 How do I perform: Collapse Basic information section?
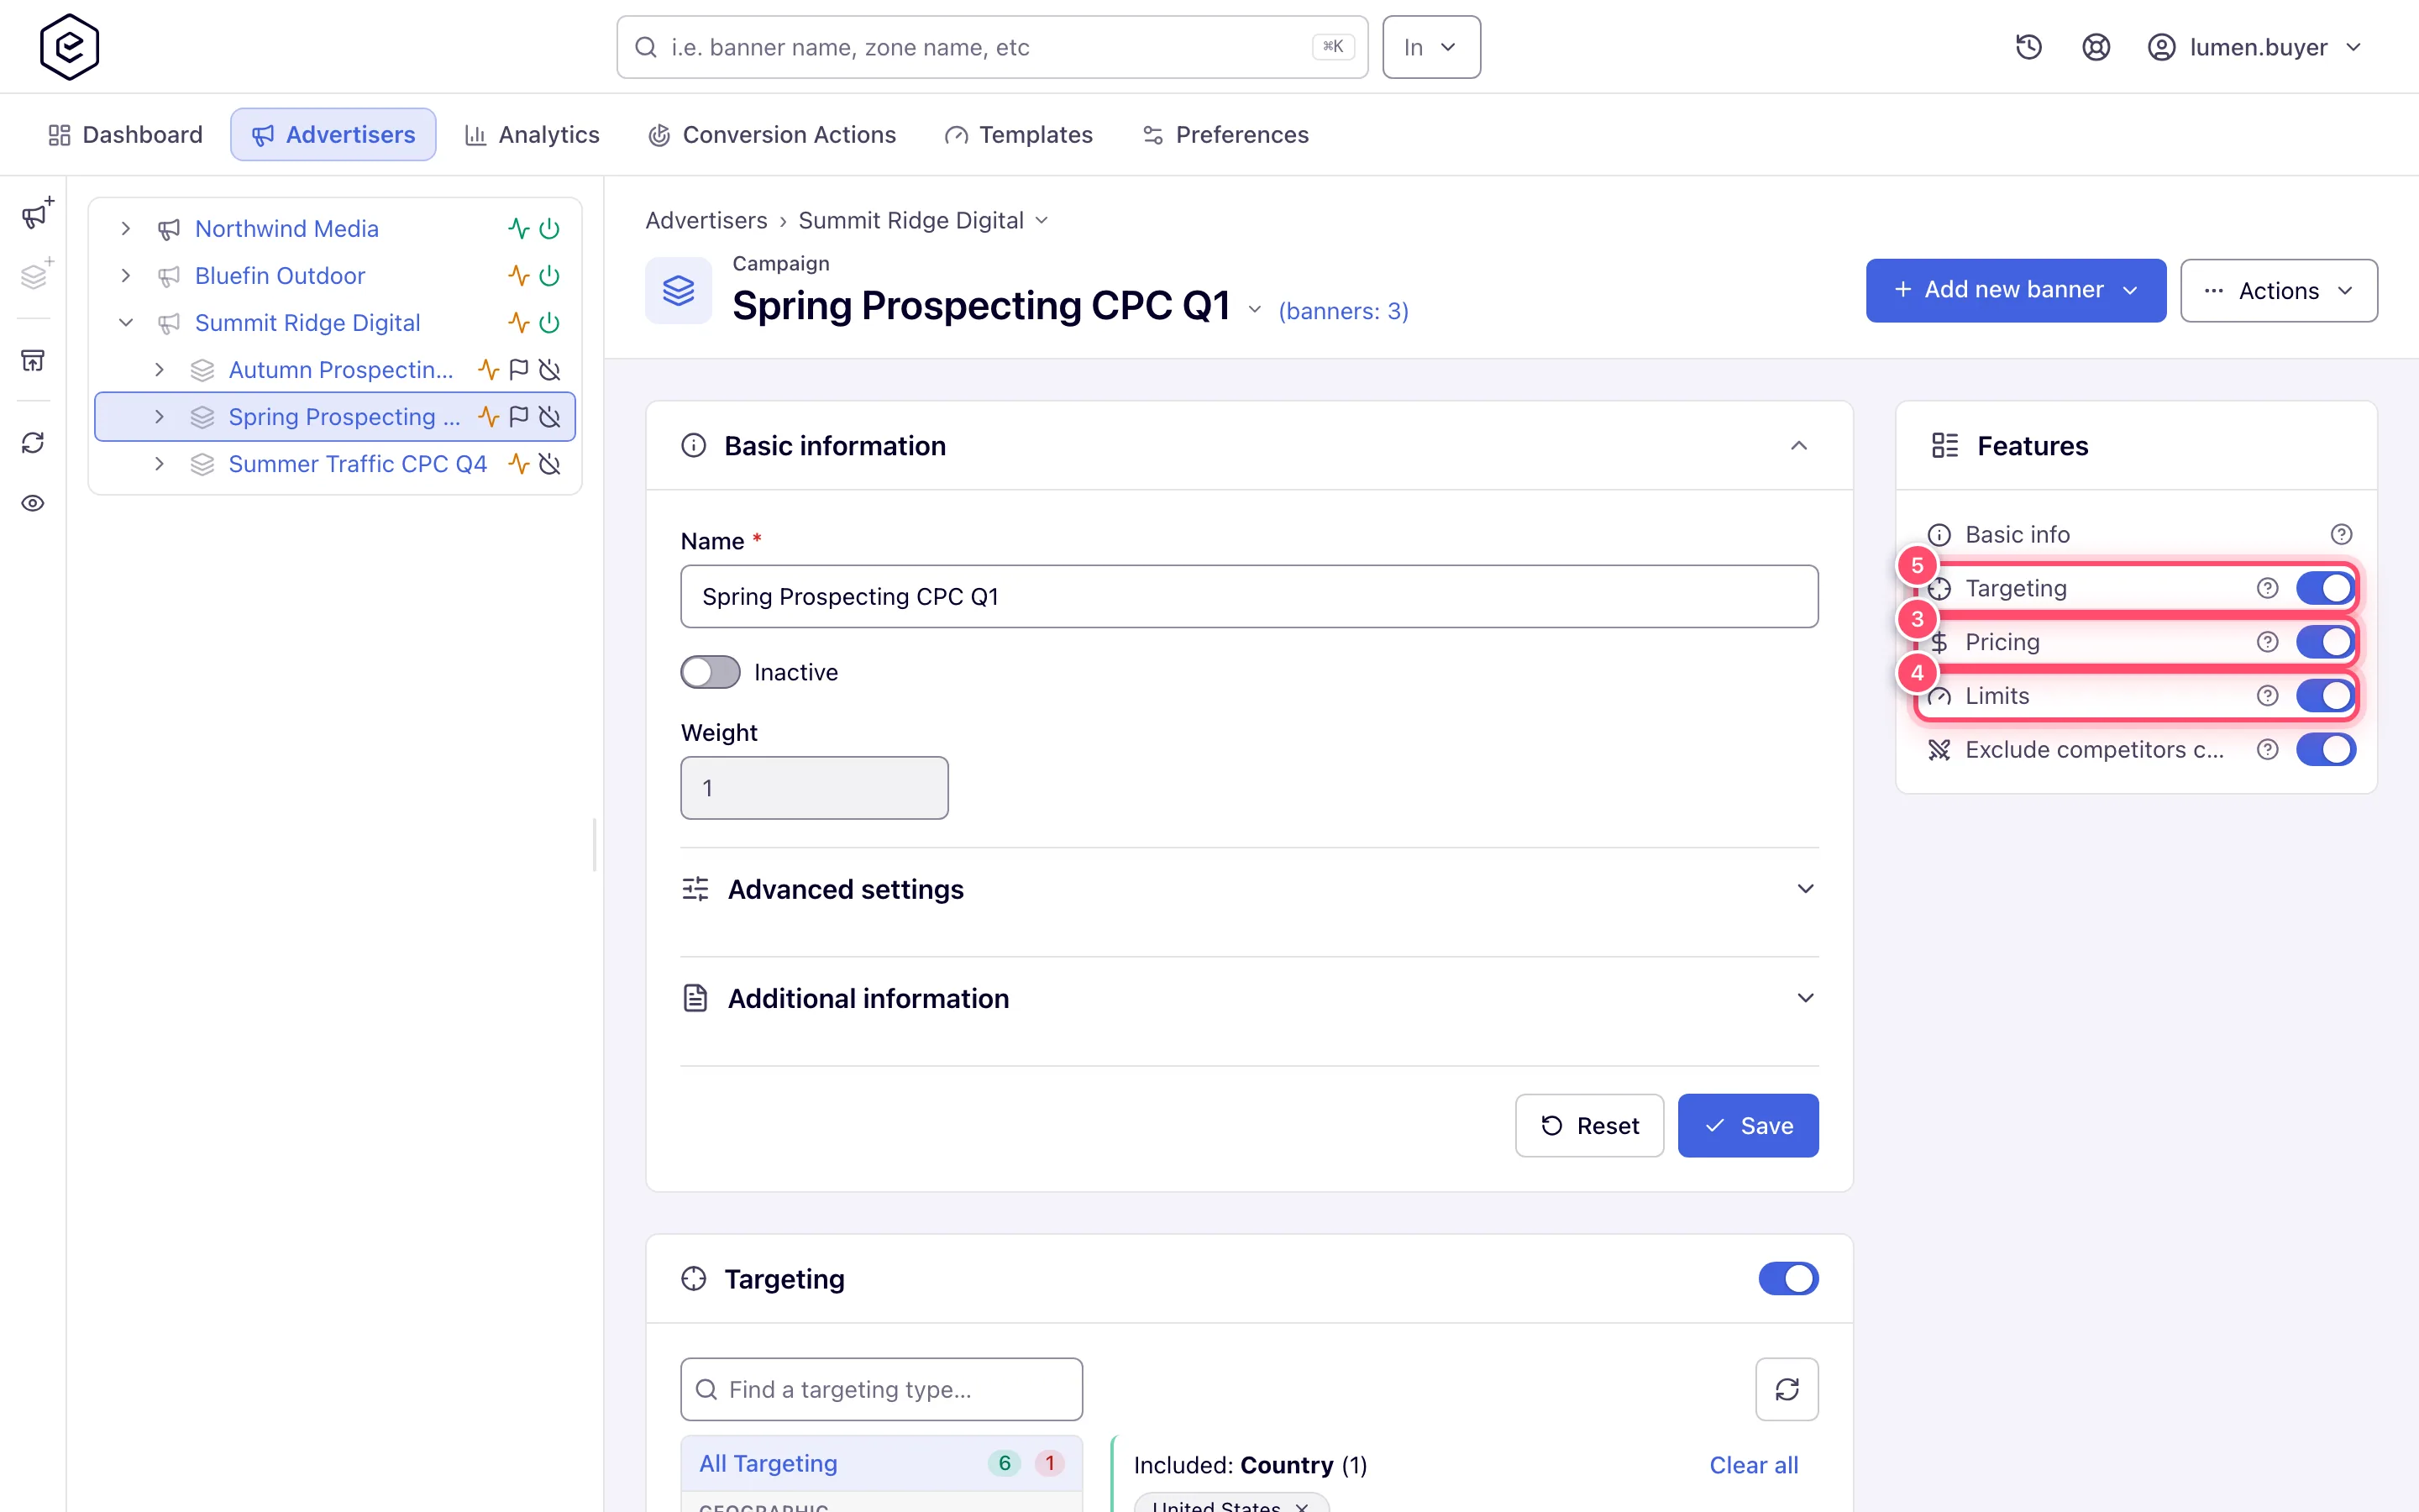(x=1798, y=446)
